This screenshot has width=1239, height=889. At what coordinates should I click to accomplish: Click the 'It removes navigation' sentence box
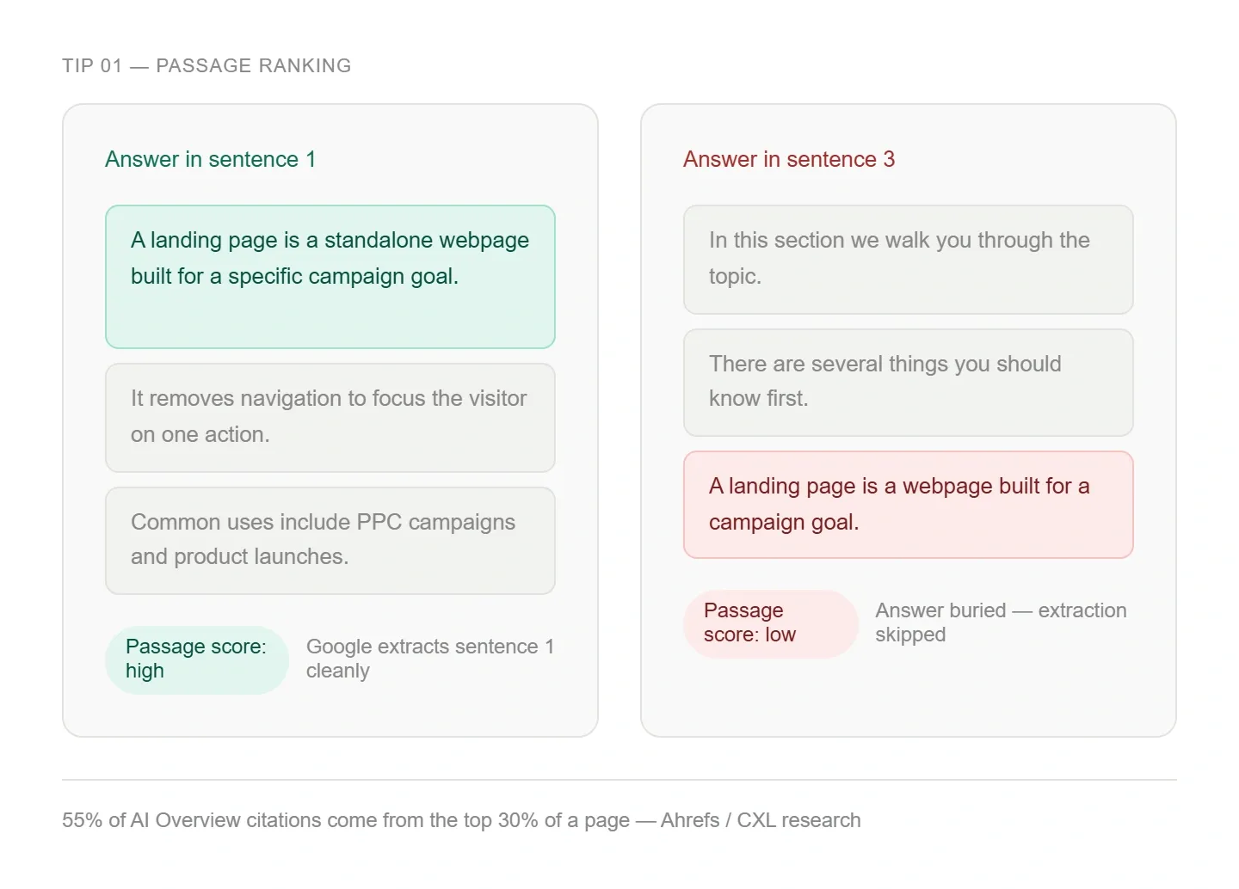coord(330,417)
